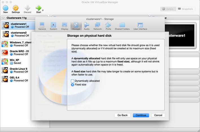
Task: Select the Dynamically allocated radio button
Action: click(x=72, y=81)
